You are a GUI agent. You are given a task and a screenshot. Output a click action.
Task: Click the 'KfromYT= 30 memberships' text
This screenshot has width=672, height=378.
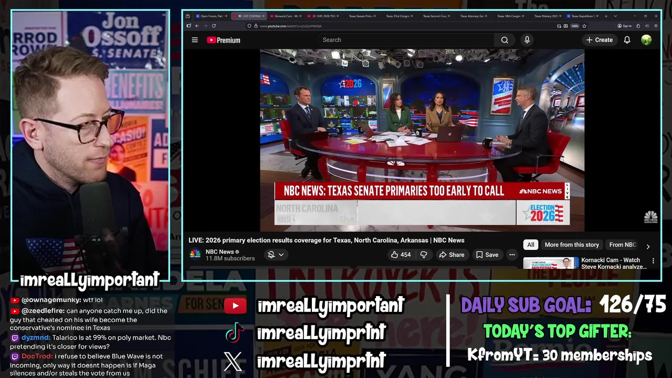point(559,355)
